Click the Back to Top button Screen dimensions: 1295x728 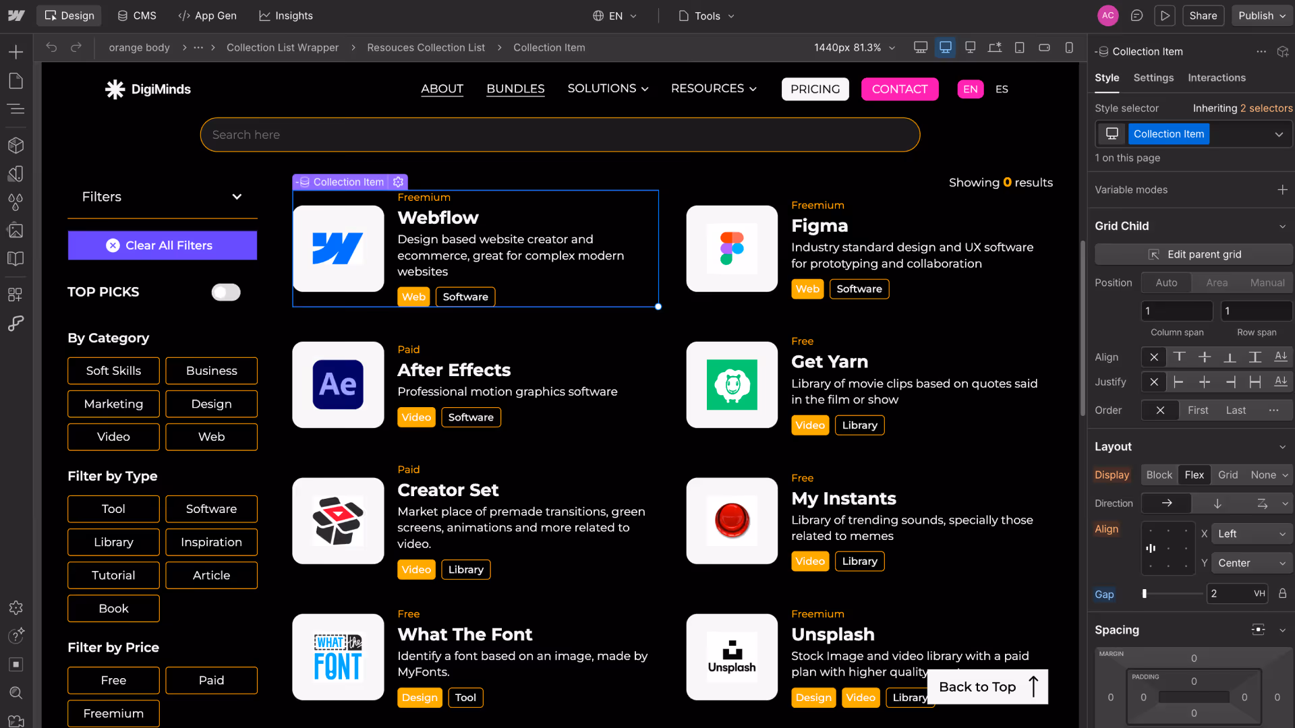point(988,687)
